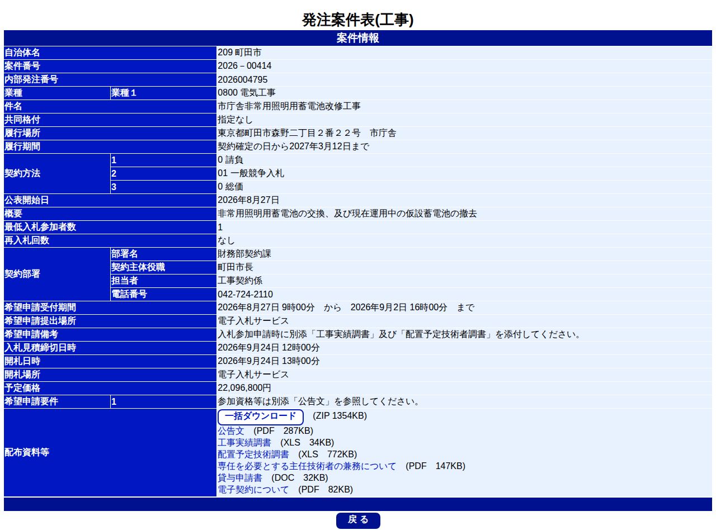
Task: Open the 配置予定技術調書 link
Action: [x=253, y=455]
